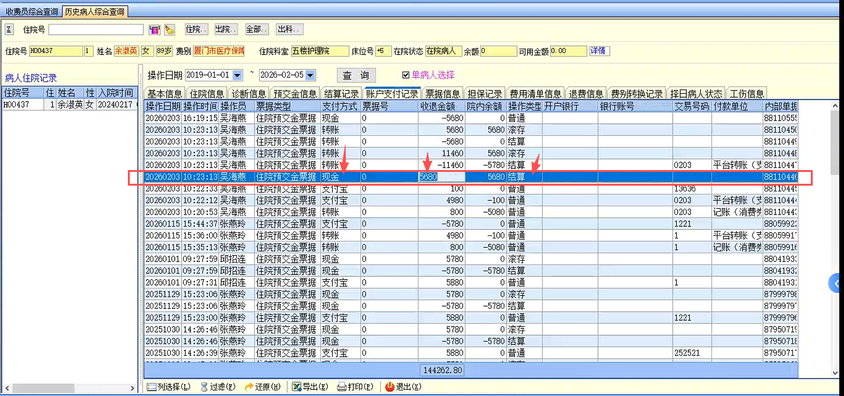844x396 pixels.
Task: Open the 基本信息 tab
Action: [164, 94]
